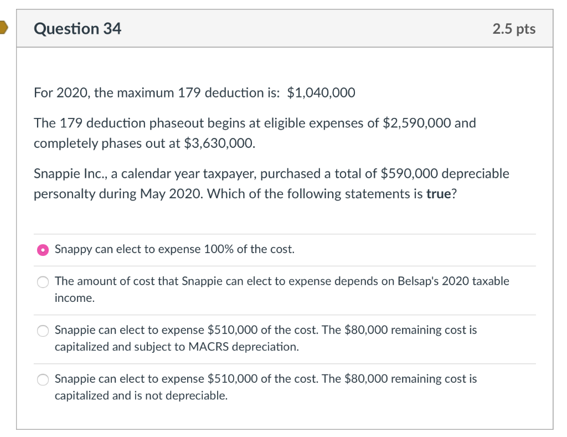This screenshot has width=567, height=437.
Task: Click the paragraph stating the maximum 179 deduction
Action: 194,92
